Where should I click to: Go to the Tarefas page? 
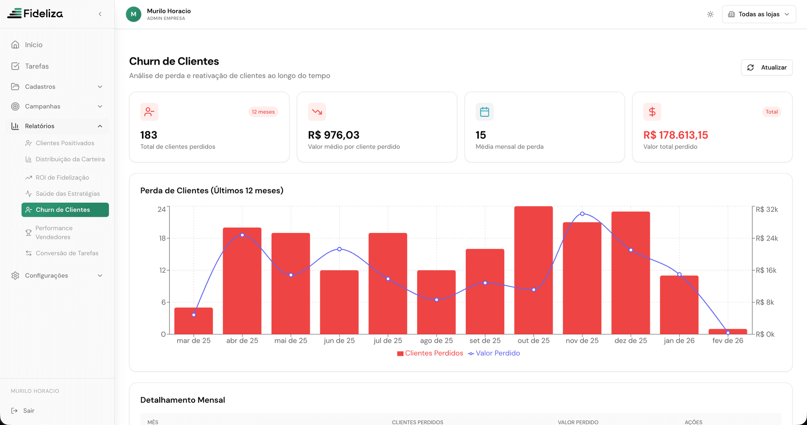pyautogui.click(x=37, y=66)
